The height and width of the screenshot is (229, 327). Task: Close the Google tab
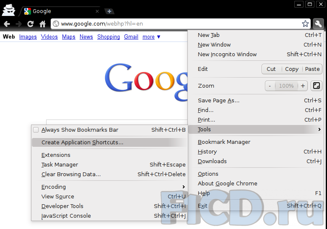click(x=97, y=11)
